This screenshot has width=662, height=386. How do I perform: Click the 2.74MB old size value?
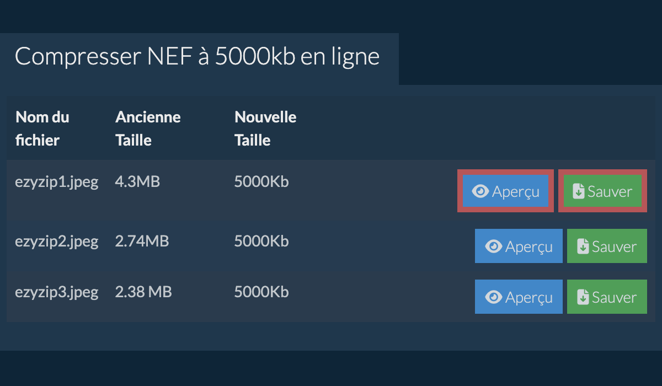pyautogui.click(x=142, y=242)
